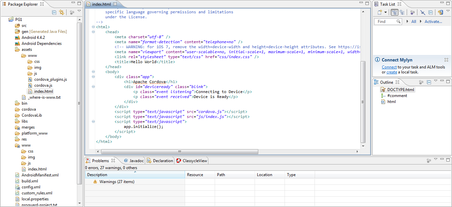This screenshot has height=207, width=452.
Task: Select config.xml file
Action: [x=28, y=187]
